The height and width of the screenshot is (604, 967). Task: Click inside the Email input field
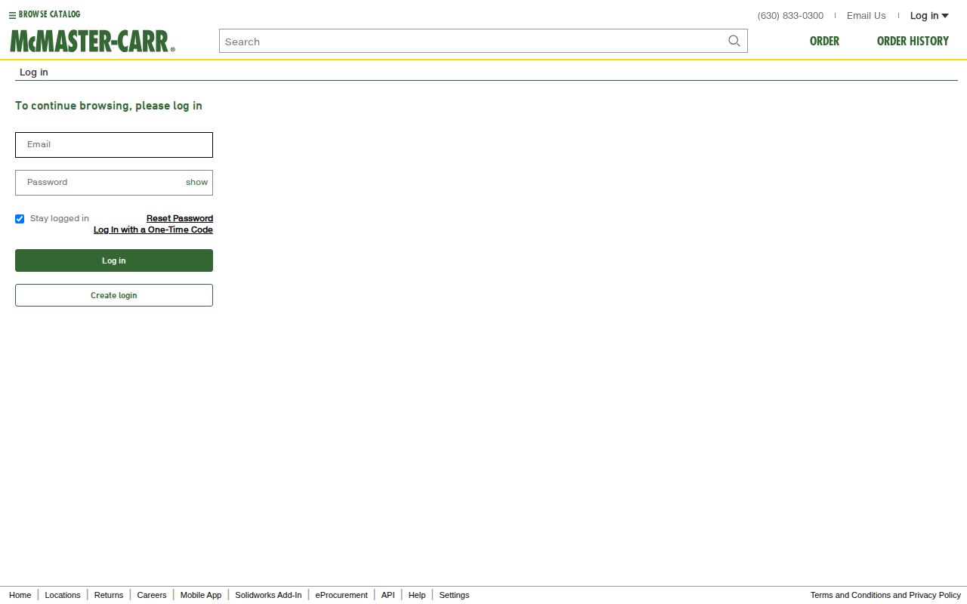tap(113, 144)
